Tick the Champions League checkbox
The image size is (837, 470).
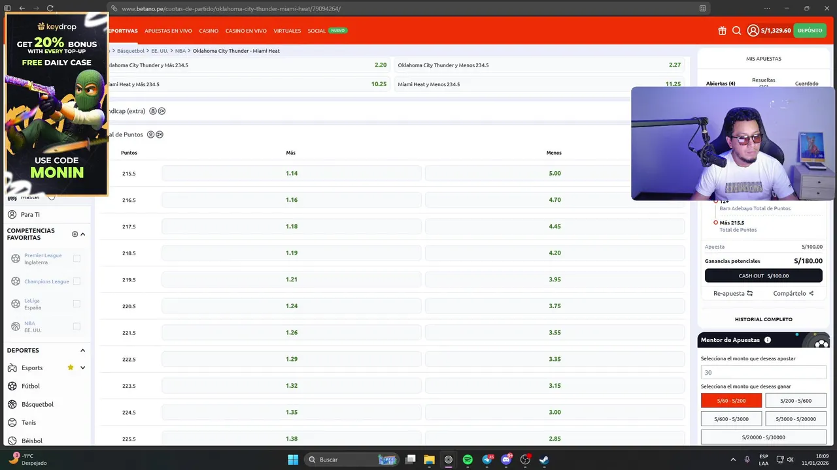coord(77,281)
